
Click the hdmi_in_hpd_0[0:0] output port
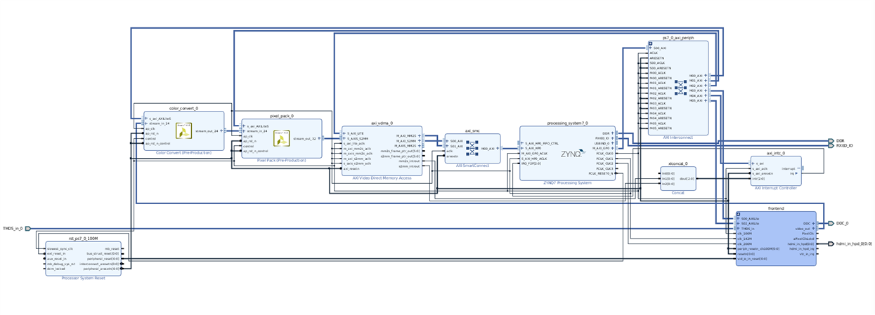tap(831, 243)
